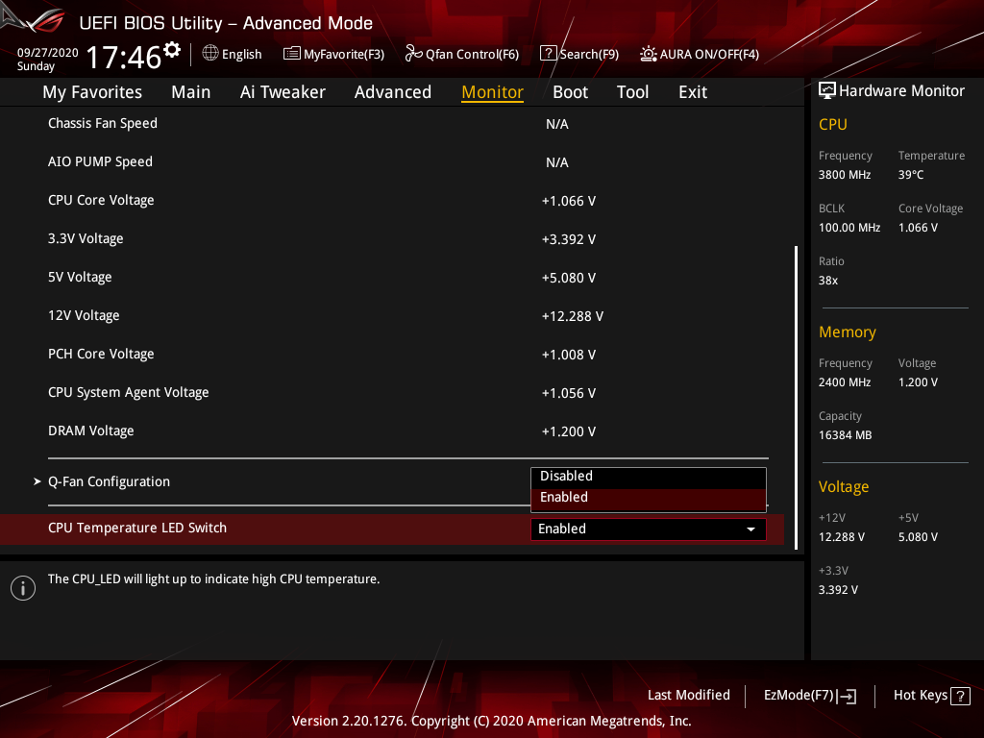Image resolution: width=984 pixels, height=738 pixels.
Task: Click the info icon beside help text
Action: pyautogui.click(x=23, y=588)
